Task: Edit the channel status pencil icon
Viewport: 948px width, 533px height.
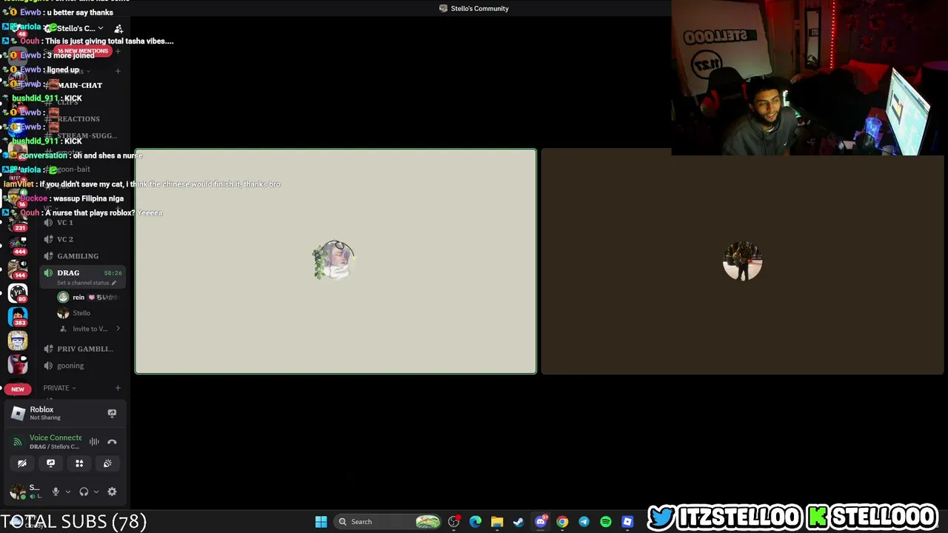Action: [x=115, y=283]
